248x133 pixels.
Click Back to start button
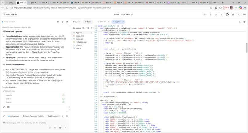click(x=10, y=14)
